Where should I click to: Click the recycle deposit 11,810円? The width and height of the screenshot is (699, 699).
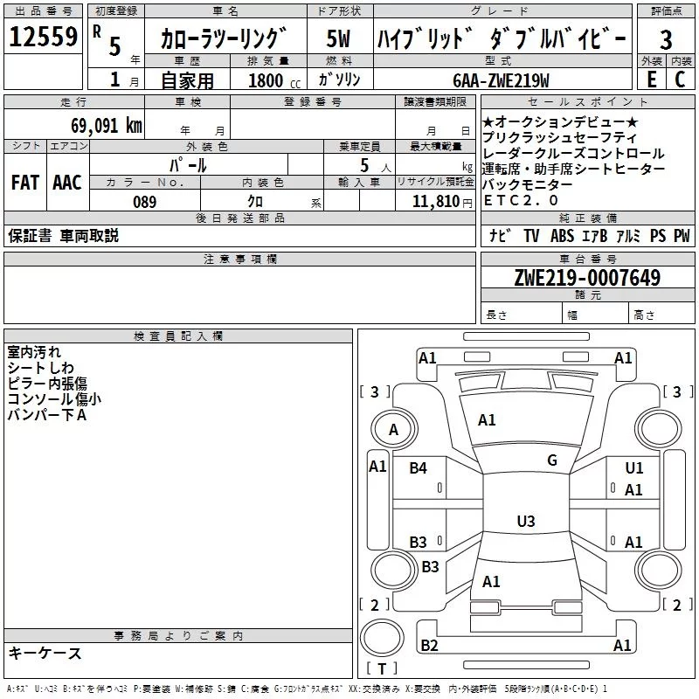click(x=442, y=201)
